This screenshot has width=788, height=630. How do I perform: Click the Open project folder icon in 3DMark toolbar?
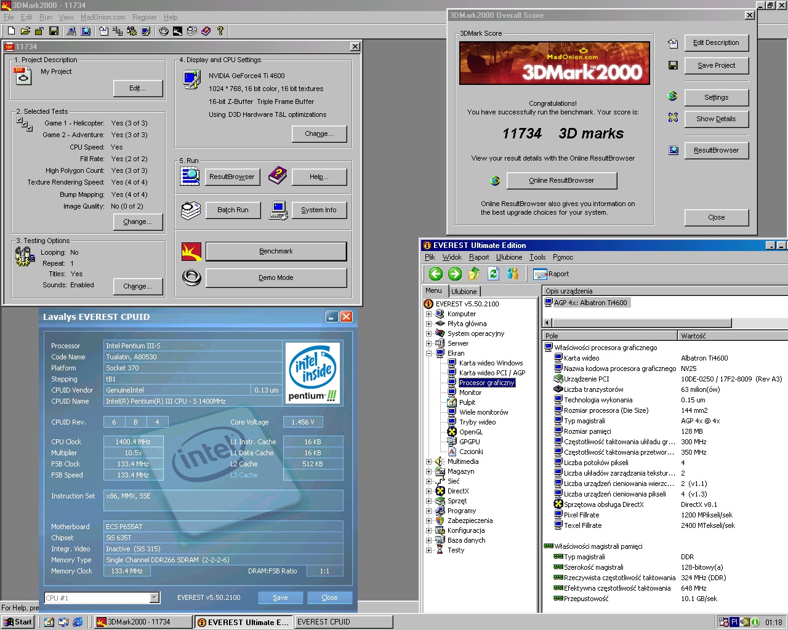[x=25, y=31]
